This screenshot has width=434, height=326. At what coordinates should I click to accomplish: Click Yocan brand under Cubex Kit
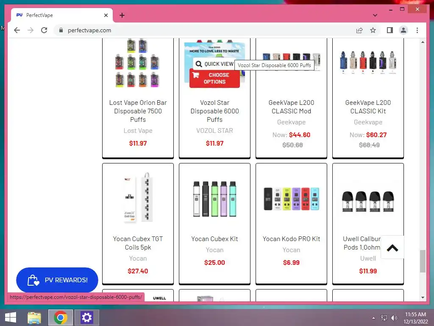click(x=214, y=250)
